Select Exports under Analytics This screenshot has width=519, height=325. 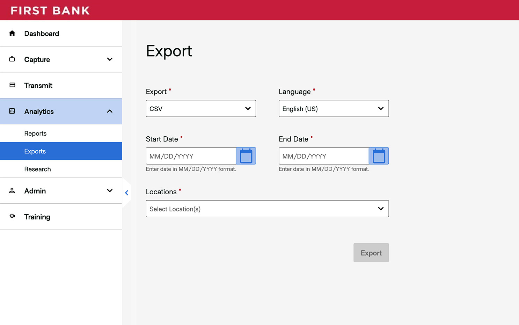click(x=61, y=151)
